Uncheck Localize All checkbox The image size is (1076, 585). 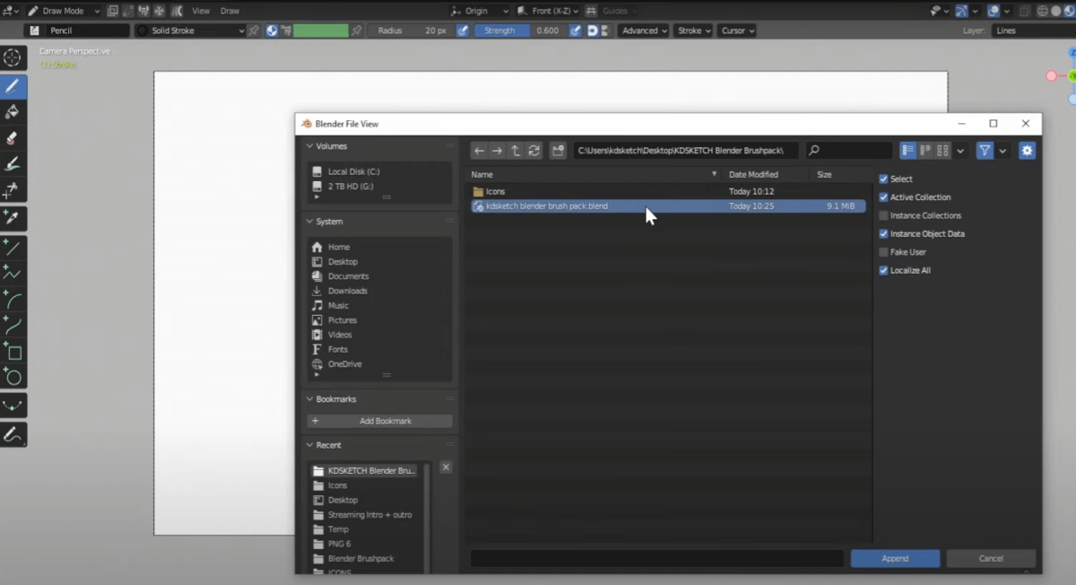click(x=883, y=270)
